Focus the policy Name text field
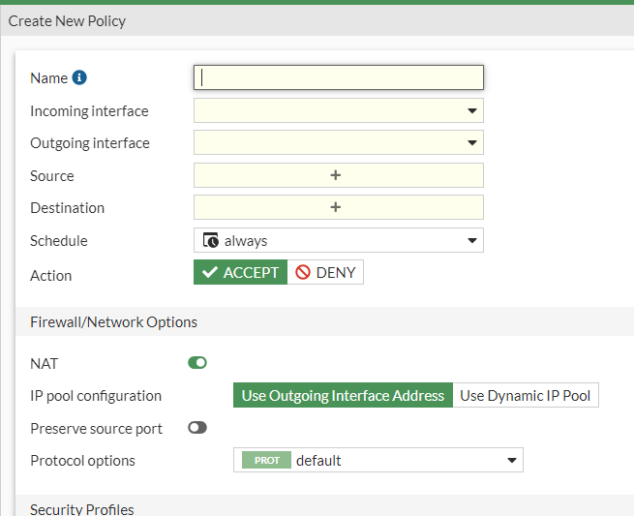Viewport: 634px width, 516px height. pyautogui.click(x=339, y=77)
